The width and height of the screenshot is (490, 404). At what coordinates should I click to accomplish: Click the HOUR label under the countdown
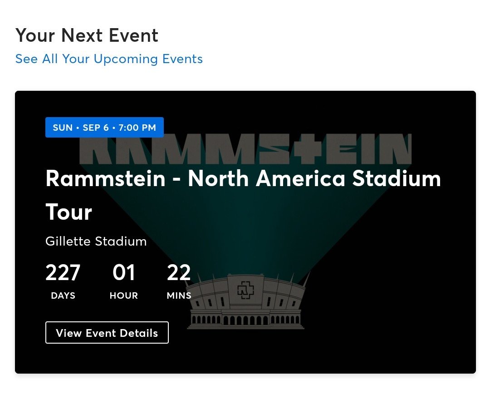124,296
